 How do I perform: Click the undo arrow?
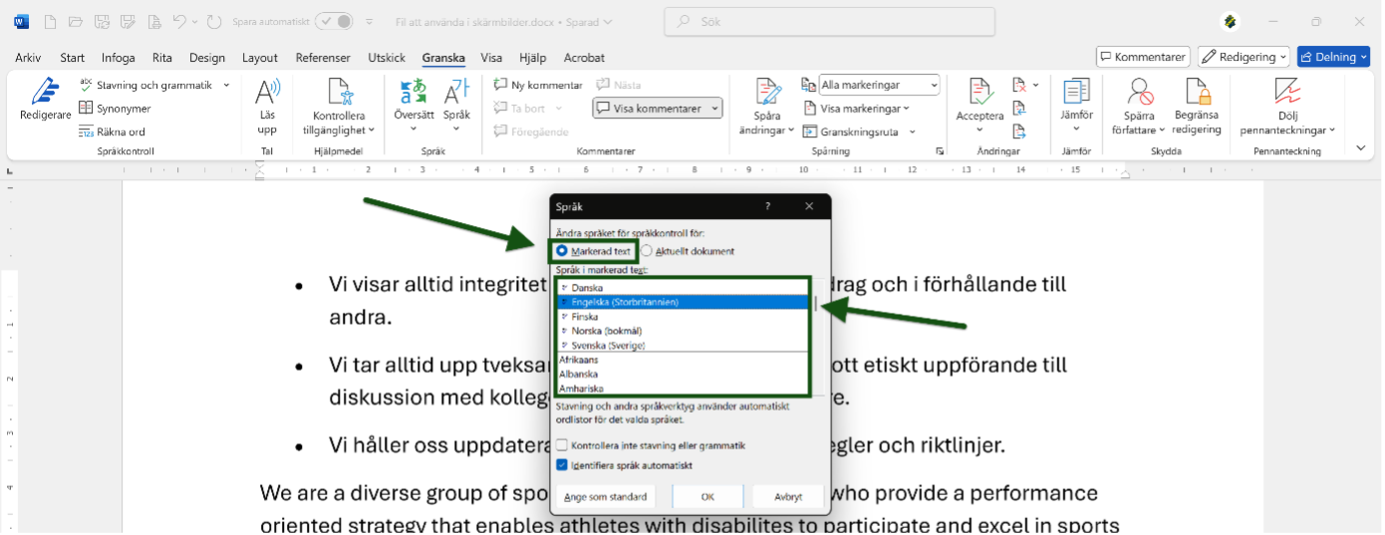(179, 21)
